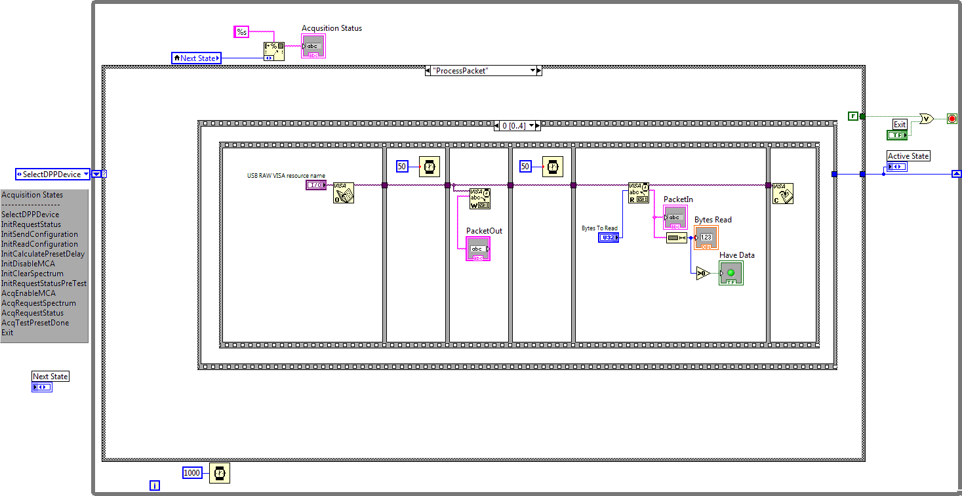
Task: Select the 1000 ms Wait timer icon
Action: pyautogui.click(x=219, y=473)
